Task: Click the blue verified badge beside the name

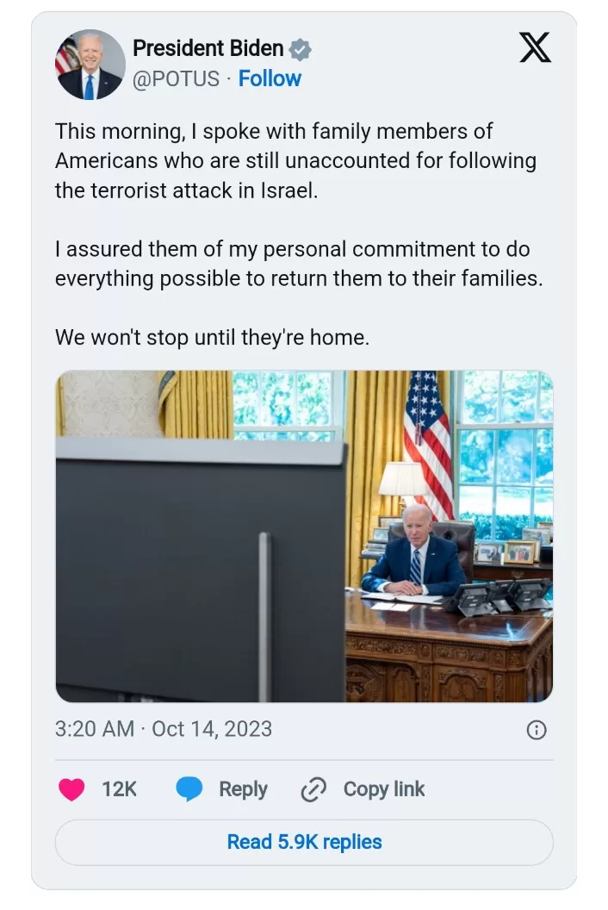Action: coord(300,50)
